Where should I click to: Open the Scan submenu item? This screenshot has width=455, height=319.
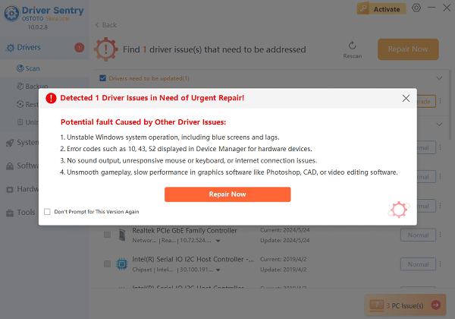44,68
